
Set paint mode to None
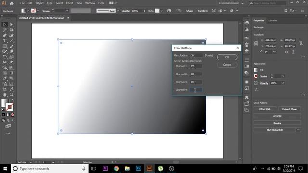[x=13, y=115]
